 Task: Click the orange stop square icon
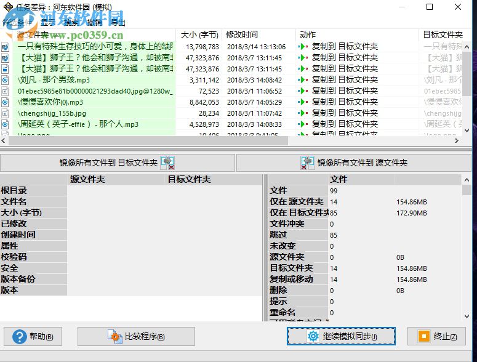pos(424,336)
